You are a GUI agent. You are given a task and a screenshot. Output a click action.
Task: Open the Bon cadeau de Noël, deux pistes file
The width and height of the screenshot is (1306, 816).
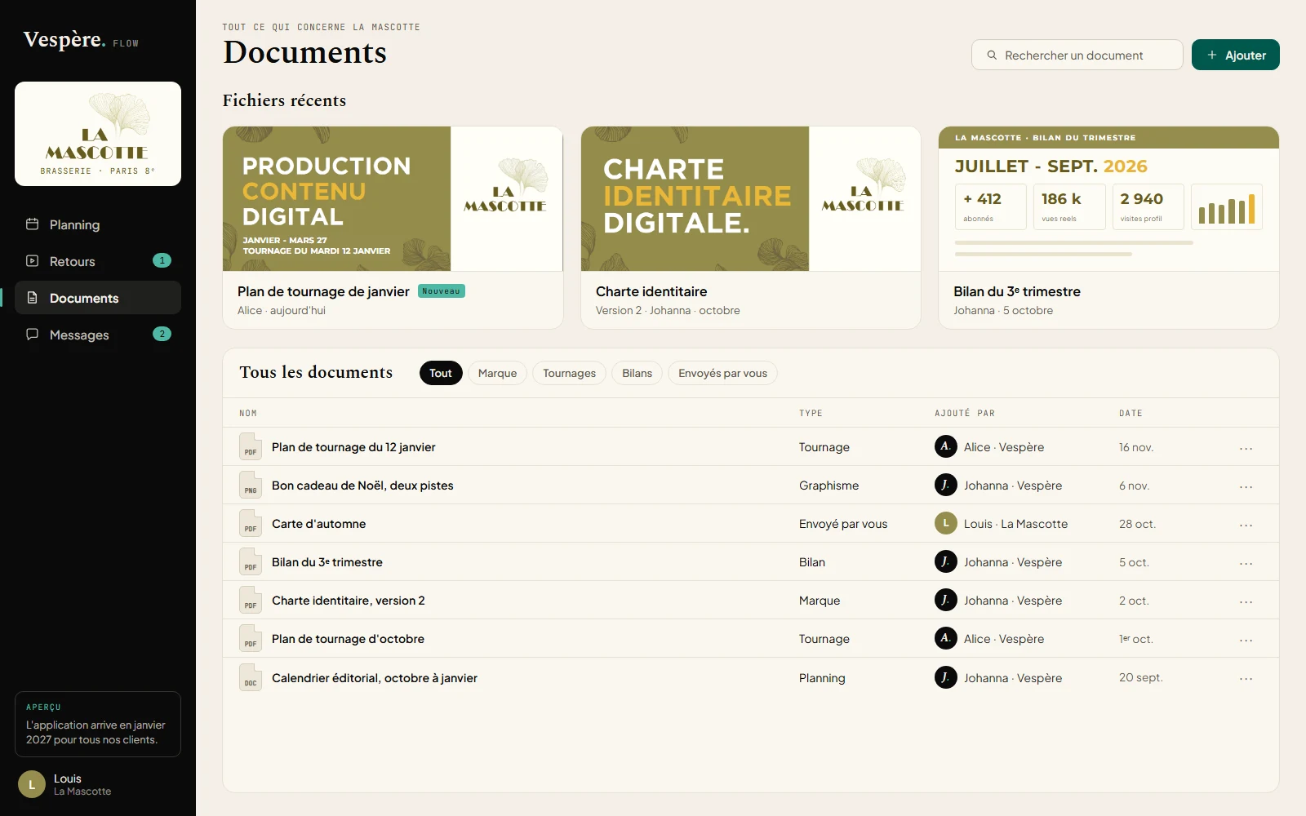(362, 486)
